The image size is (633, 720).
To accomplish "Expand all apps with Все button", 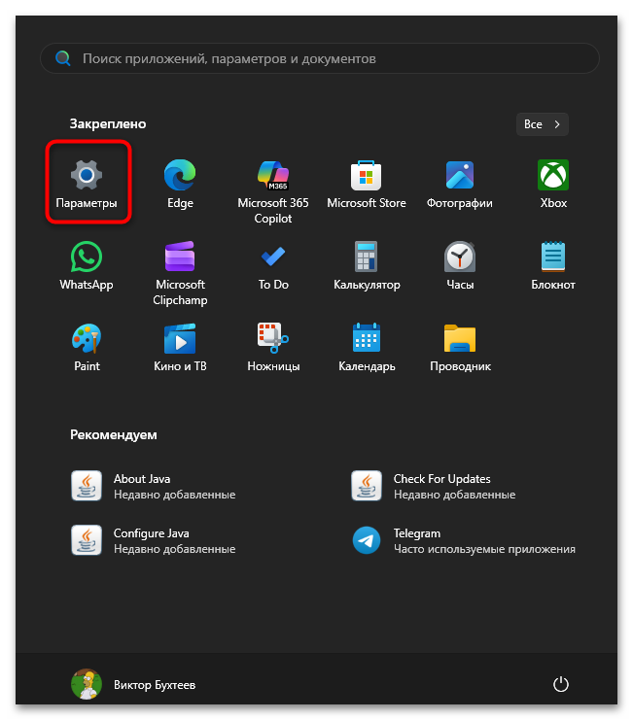I will 542,124.
